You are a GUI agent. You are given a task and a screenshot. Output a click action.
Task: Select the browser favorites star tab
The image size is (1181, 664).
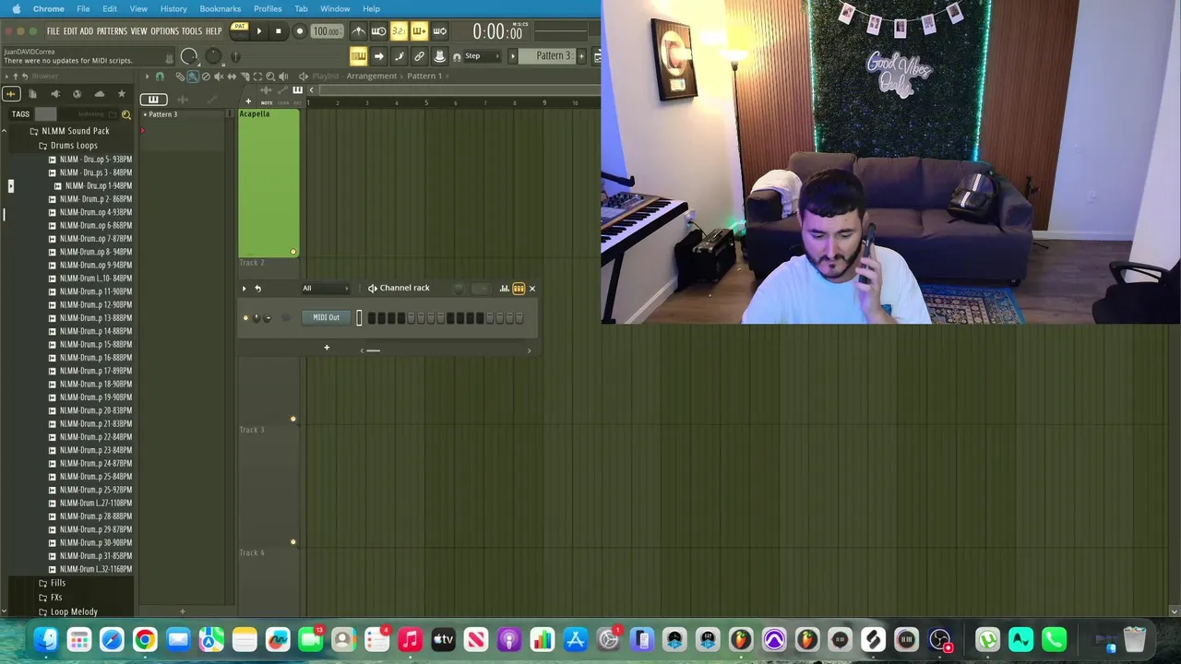pyautogui.click(x=122, y=94)
